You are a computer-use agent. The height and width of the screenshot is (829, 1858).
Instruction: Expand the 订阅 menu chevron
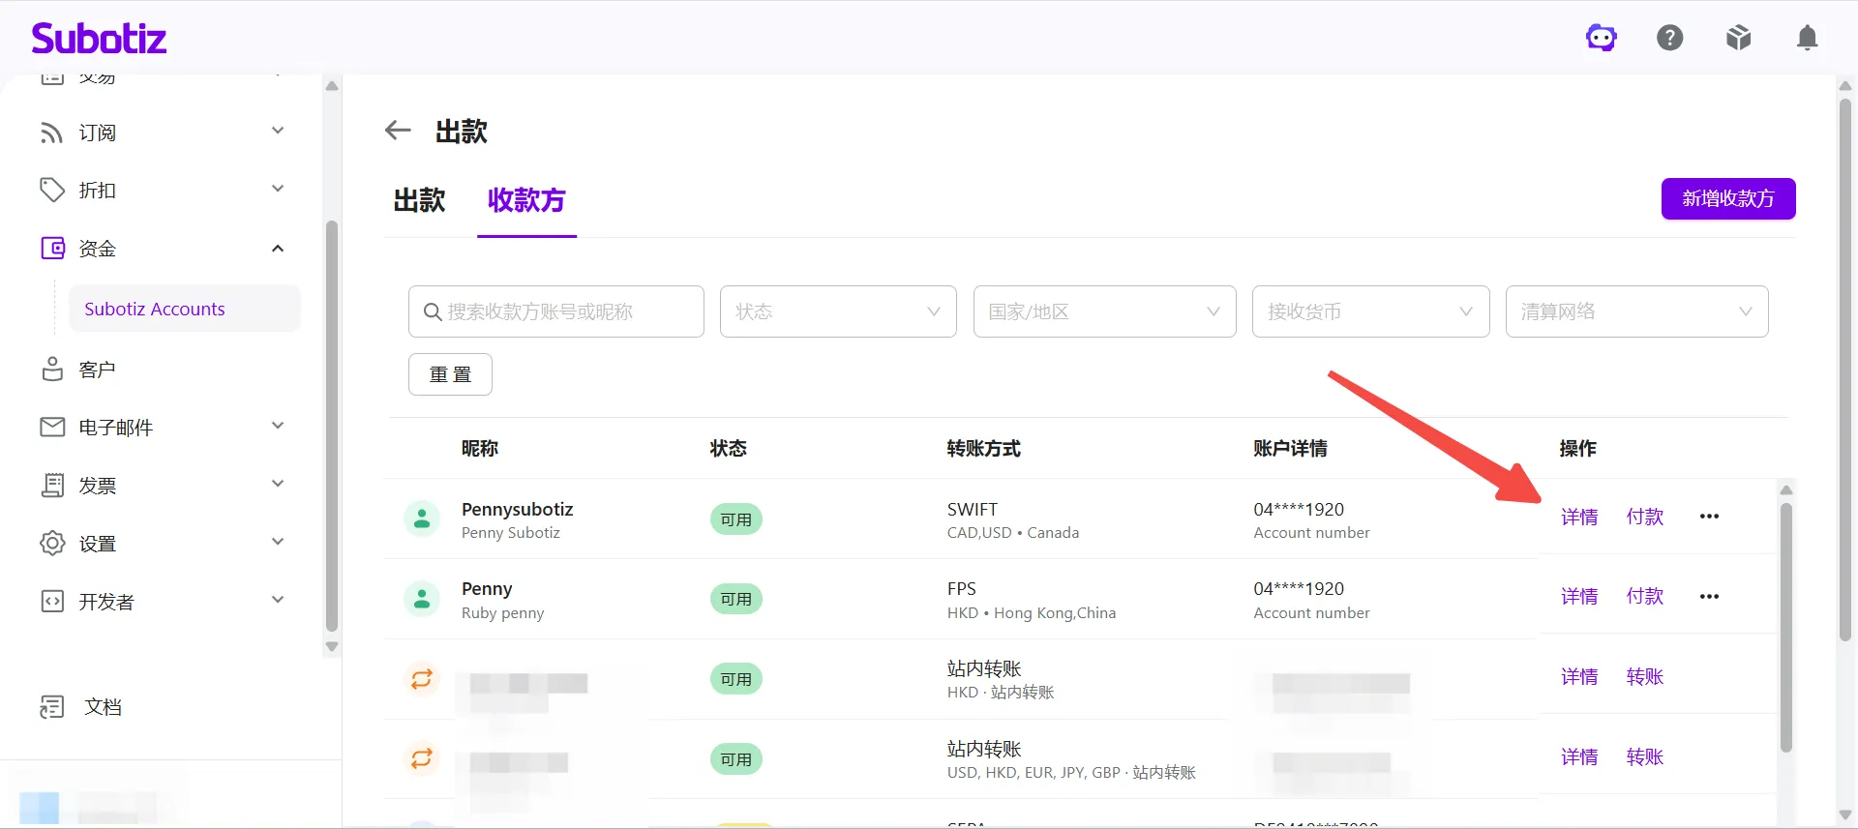pos(278,131)
